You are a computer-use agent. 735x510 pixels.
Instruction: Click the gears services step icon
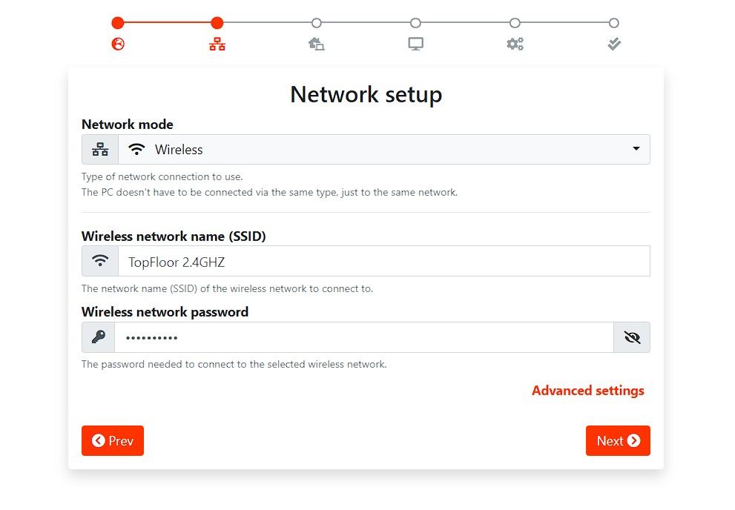515,44
